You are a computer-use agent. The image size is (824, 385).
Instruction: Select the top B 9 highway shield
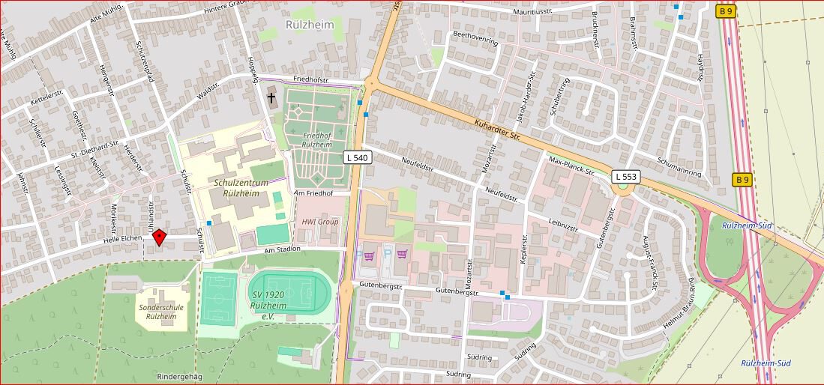point(725,11)
